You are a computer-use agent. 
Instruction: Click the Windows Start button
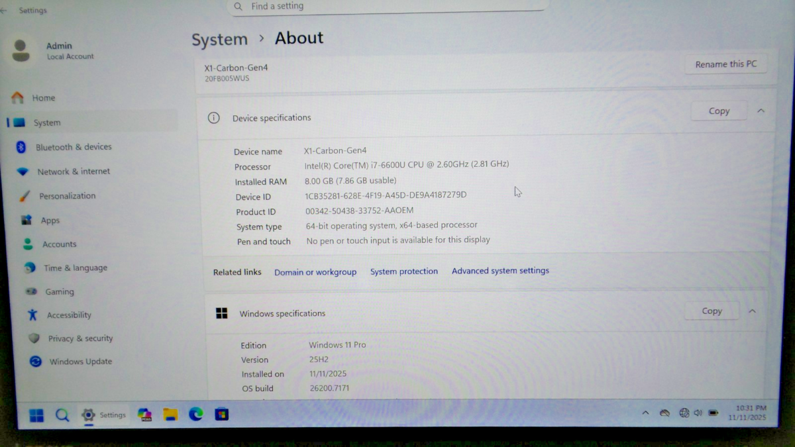pyautogui.click(x=36, y=415)
